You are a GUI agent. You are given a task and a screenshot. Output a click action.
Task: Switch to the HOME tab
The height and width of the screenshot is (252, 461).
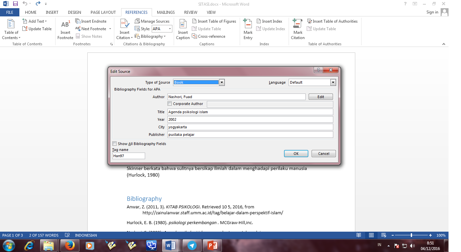[31, 12]
